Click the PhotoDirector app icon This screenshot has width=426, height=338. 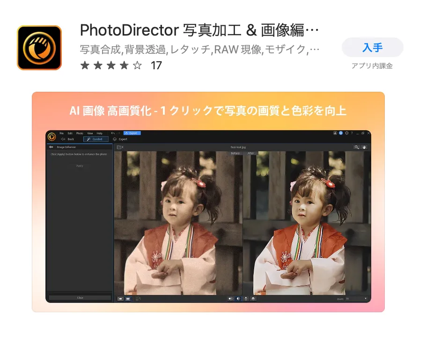coord(39,48)
